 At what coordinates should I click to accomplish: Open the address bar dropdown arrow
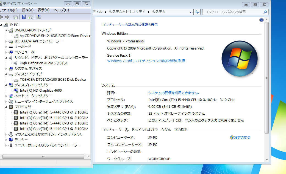coord(191,12)
